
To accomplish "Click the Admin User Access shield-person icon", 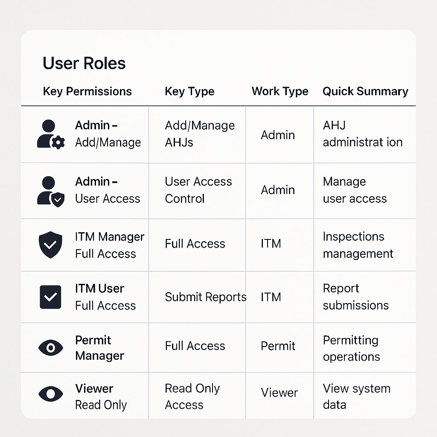I will 51,192.
